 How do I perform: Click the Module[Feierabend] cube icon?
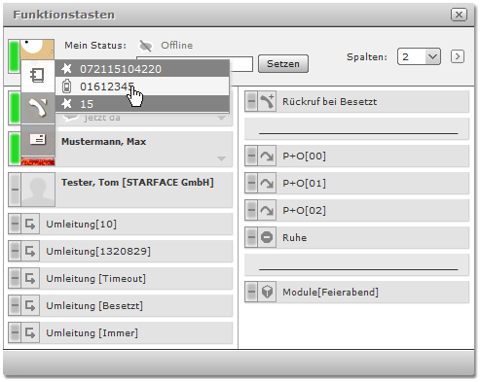tap(267, 292)
